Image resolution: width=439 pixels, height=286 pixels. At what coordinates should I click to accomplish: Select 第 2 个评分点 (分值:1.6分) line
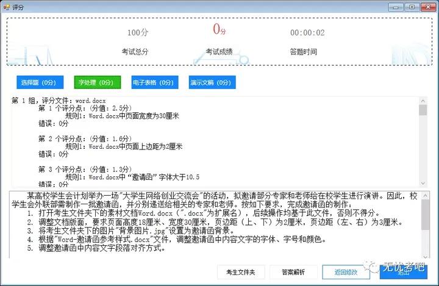point(85,138)
